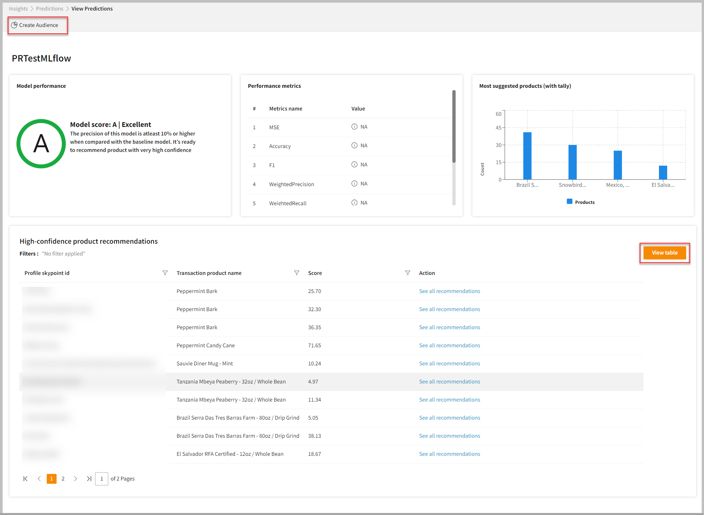Toggle the Products legend swatch
This screenshot has width=704, height=515.
coord(569,202)
